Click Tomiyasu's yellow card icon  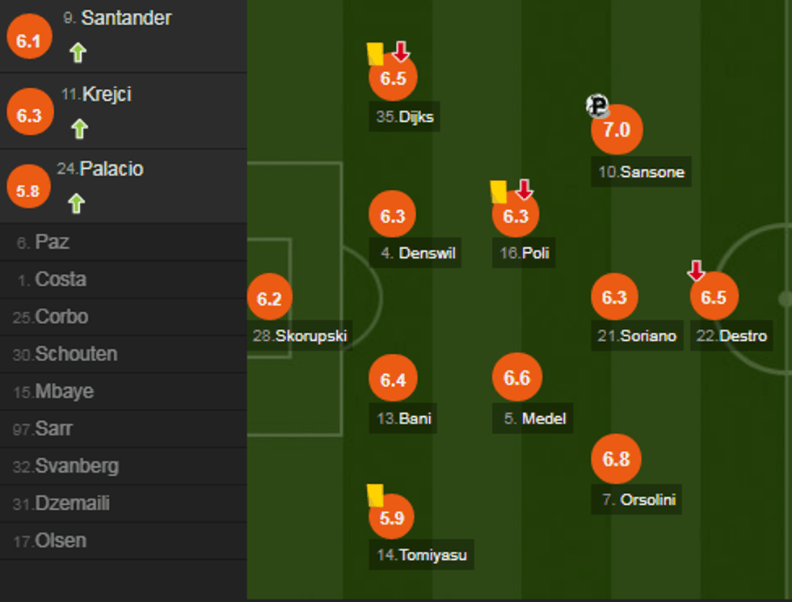click(375, 495)
